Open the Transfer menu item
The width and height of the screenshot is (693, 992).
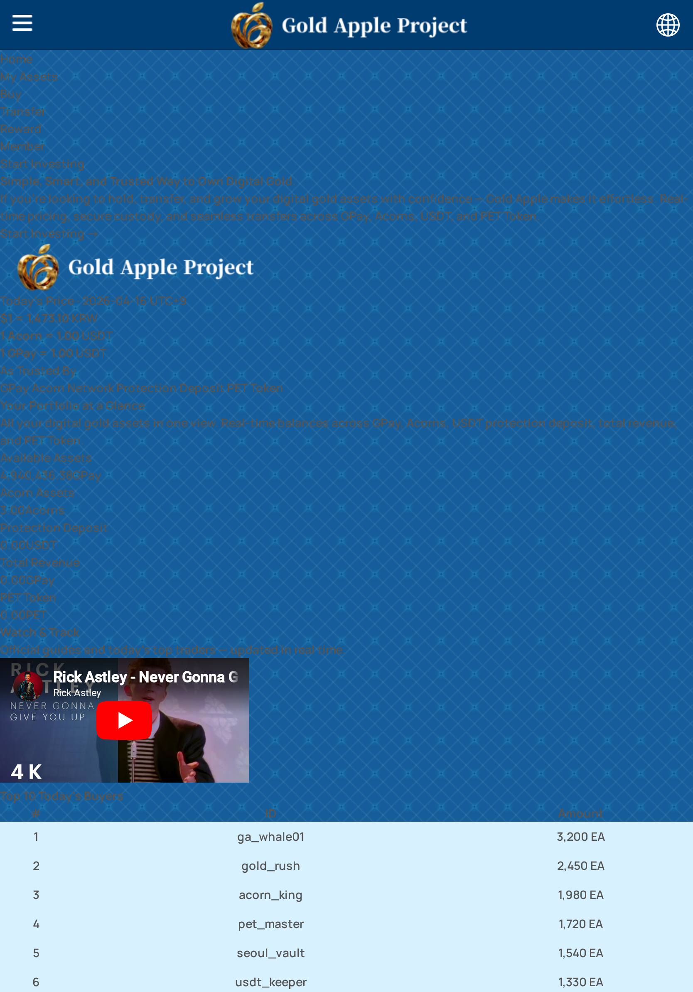(x=22, y=111)
